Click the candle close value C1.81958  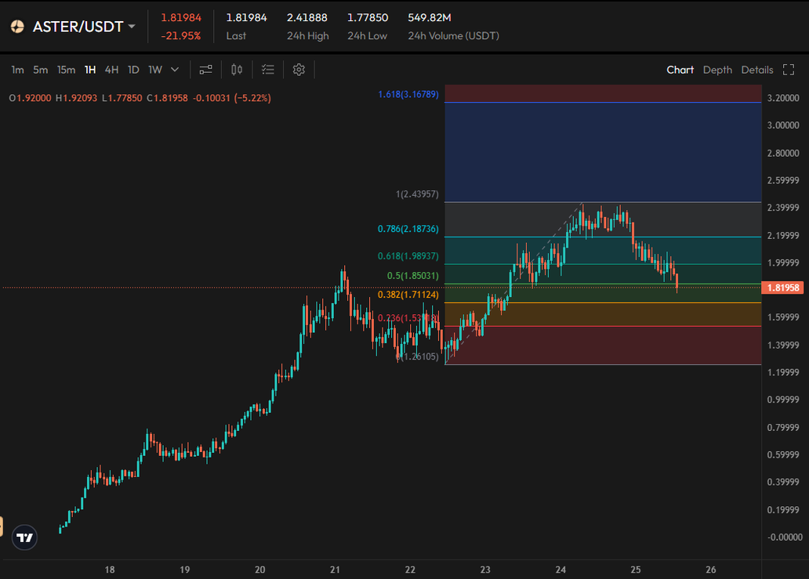tap(167, 98)
